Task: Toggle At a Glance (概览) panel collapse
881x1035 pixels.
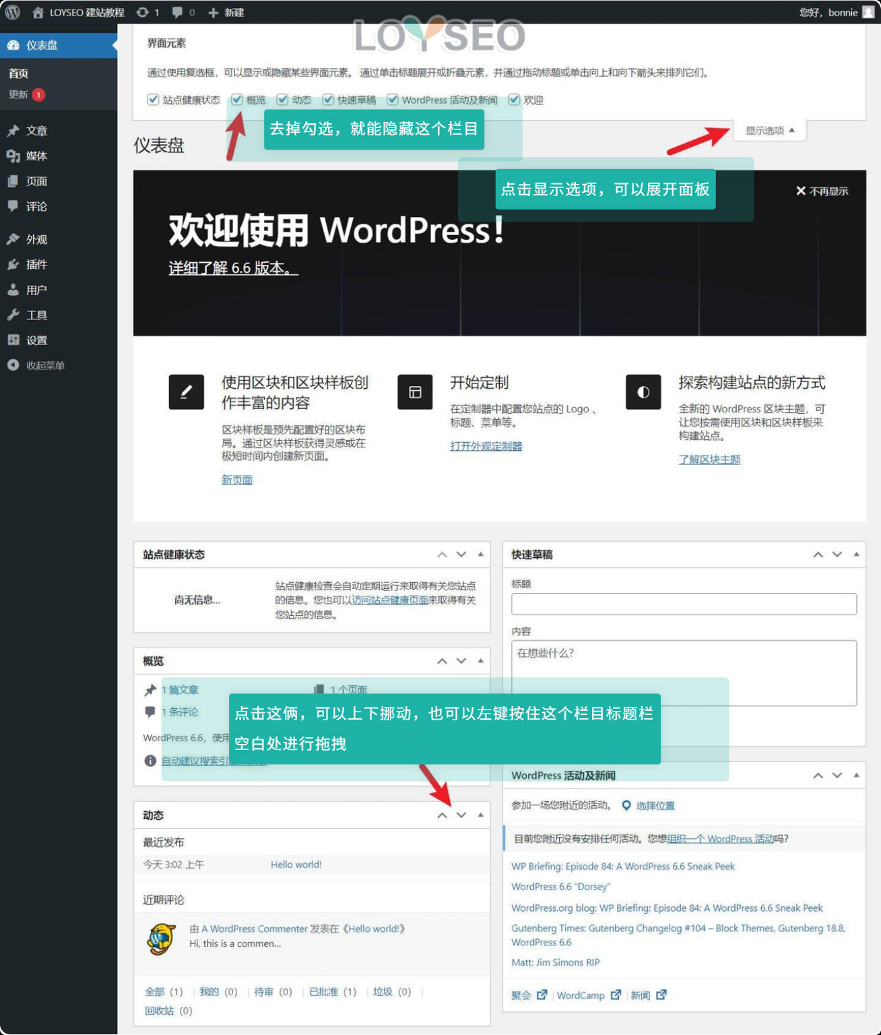Action: click(481, 661)
